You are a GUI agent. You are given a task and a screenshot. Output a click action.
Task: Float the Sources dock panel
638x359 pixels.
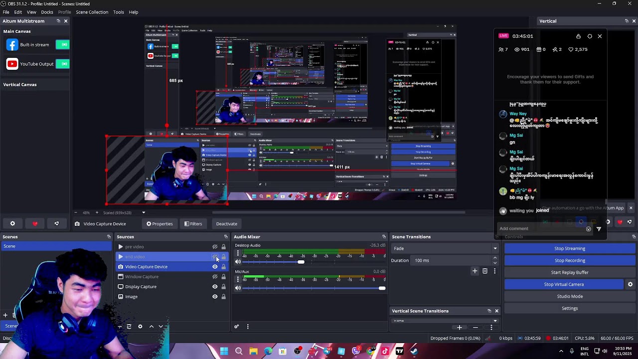pos(226,237)
